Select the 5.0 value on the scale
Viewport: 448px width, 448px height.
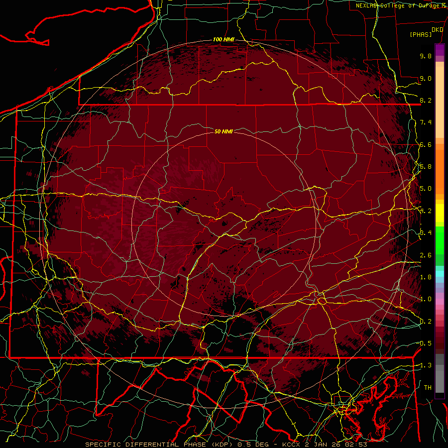point(426,189)
